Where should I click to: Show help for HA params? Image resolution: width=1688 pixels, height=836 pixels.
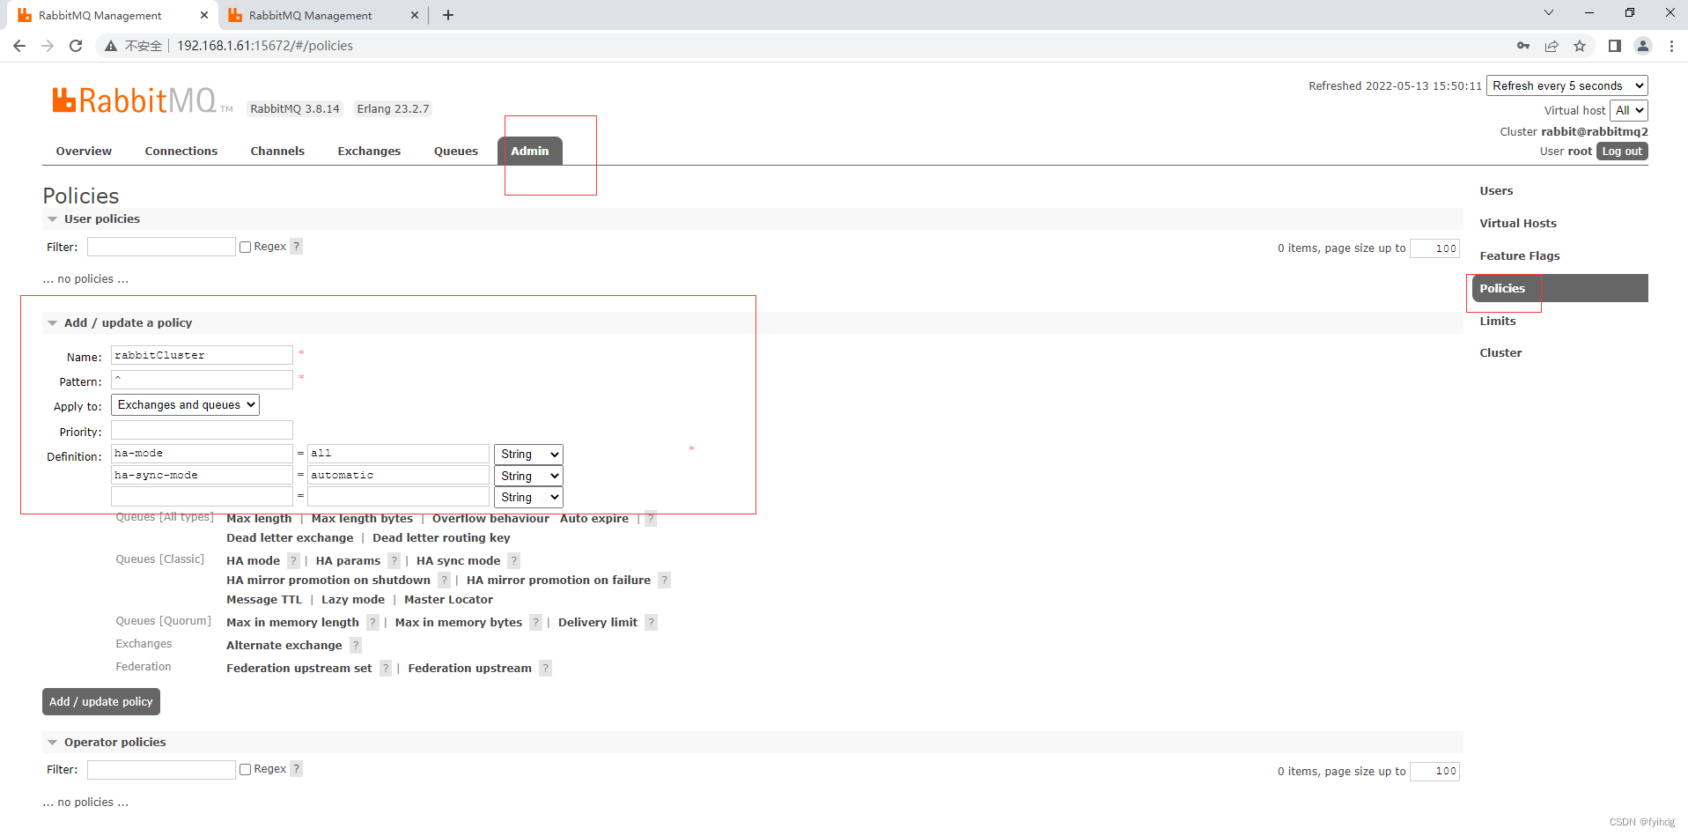394,560
